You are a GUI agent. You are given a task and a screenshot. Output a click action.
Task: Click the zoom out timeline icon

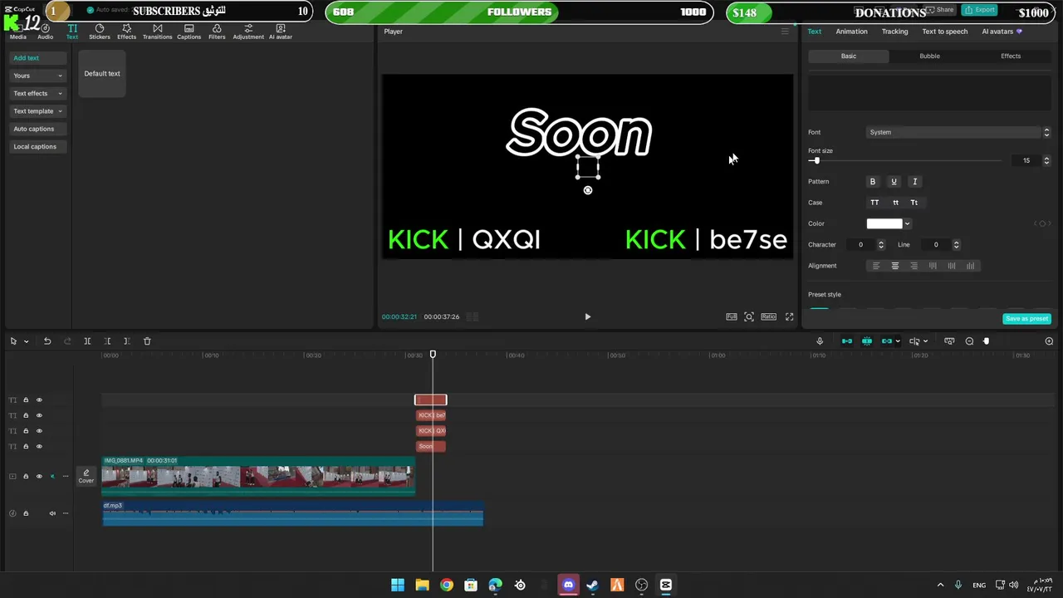[969, 341]
